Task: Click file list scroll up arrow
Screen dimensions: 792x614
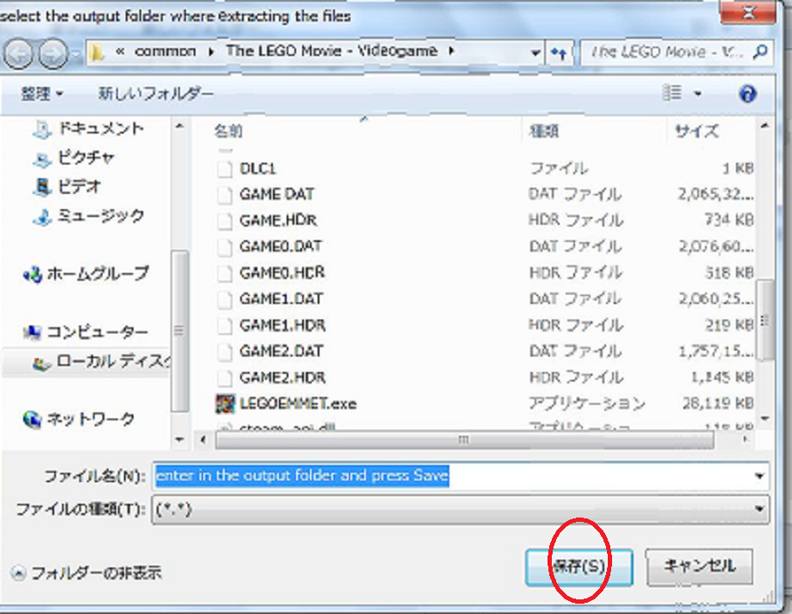Action: pyautogui.click(x=765, y=126)
